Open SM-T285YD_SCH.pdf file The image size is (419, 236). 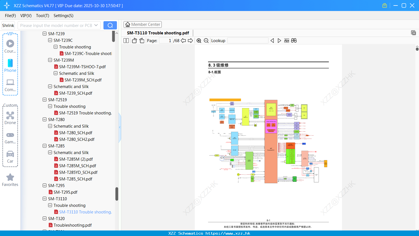76,172
